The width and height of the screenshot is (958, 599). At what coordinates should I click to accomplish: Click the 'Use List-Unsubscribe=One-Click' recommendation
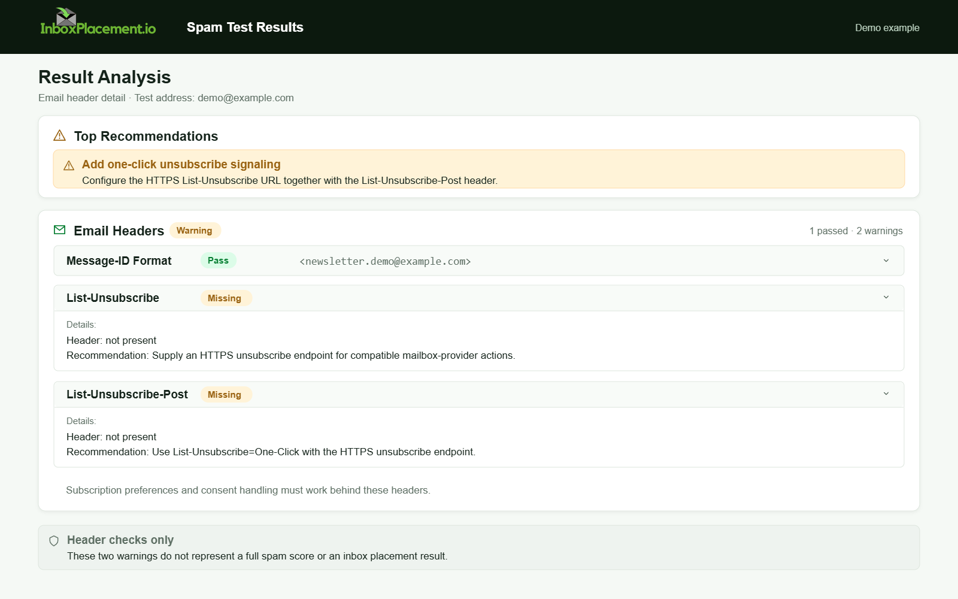point(271,452)
